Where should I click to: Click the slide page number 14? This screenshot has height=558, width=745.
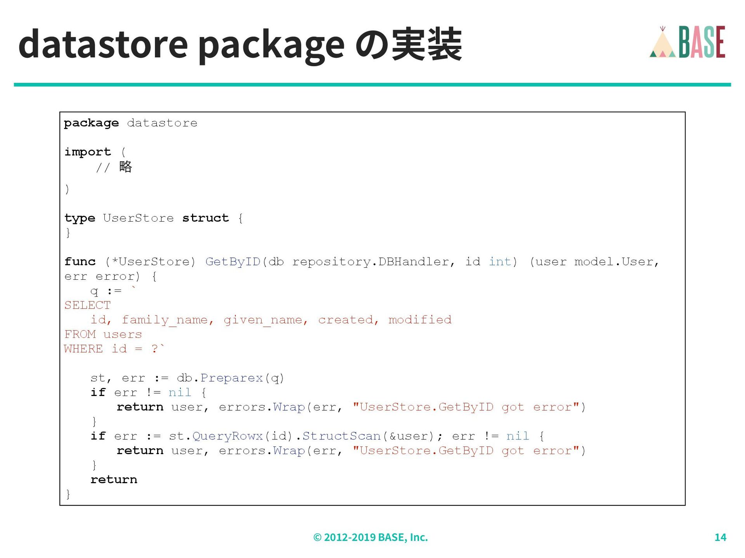point(720,537)
